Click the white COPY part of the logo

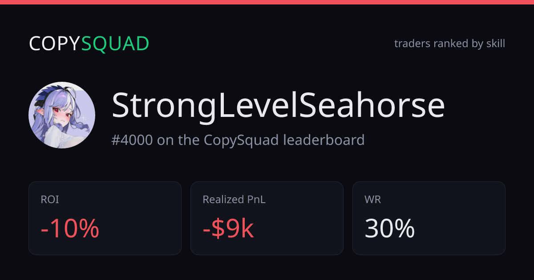click(x=55, y=44)
